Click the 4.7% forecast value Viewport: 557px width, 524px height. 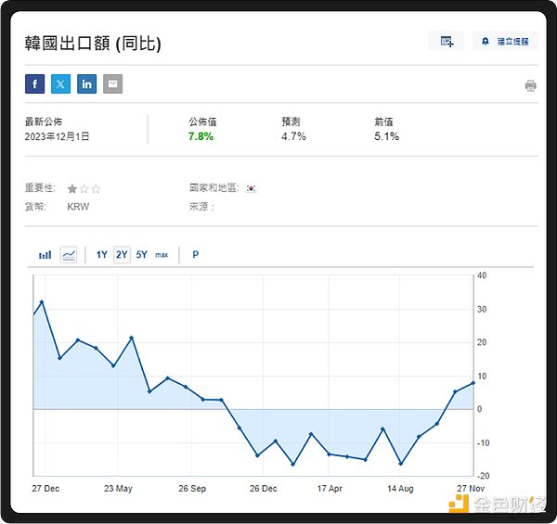tap(293, 136)
